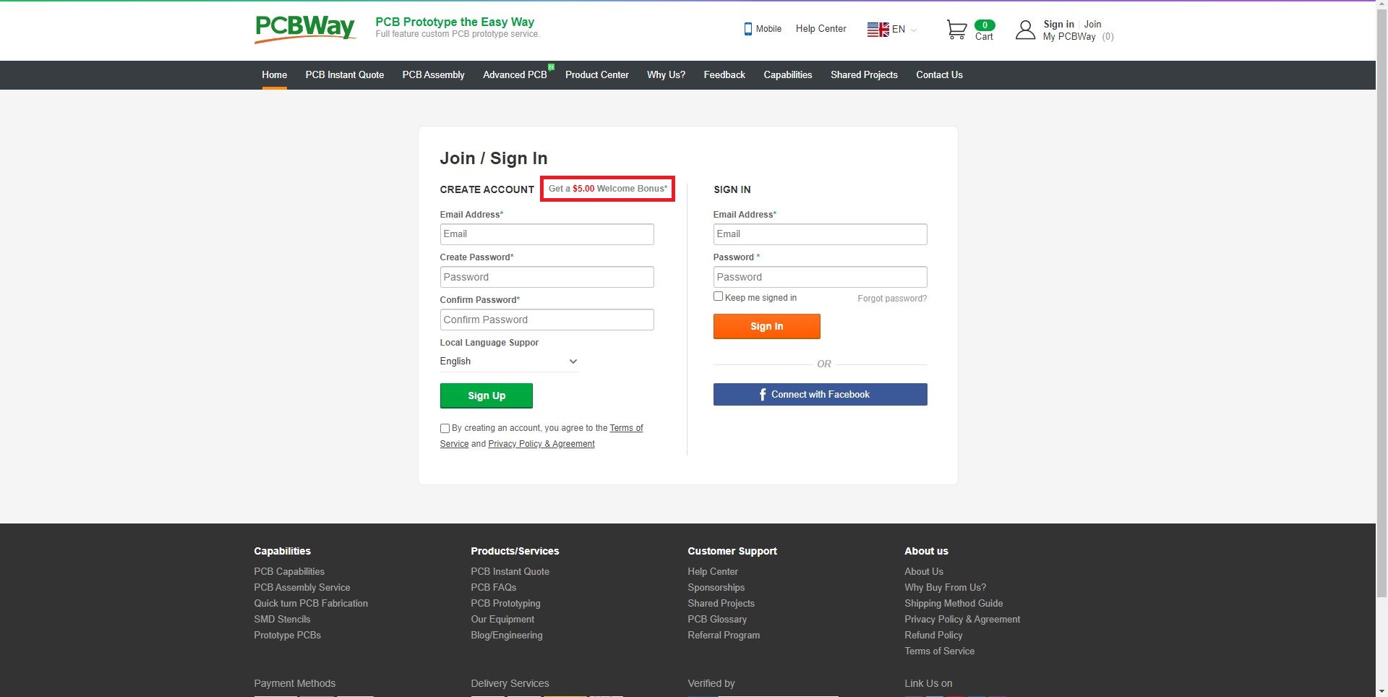
Task: Click Connect with Facebook button
Action: pyautogui.click(x=820, y=395)
